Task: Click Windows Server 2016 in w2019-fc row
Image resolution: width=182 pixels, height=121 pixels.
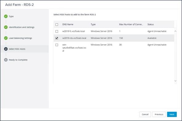Action: [x=101, y=31]
